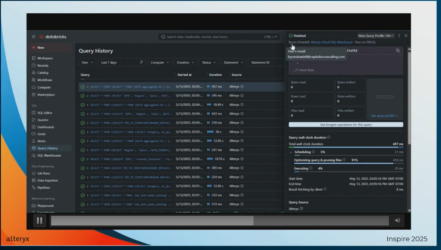Click the Query column header
The image size is (441, 250).
[x=85, y=75]
